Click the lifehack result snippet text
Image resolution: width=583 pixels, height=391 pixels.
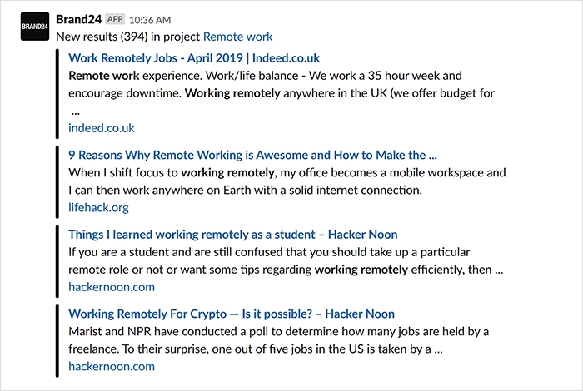[287, 181]
